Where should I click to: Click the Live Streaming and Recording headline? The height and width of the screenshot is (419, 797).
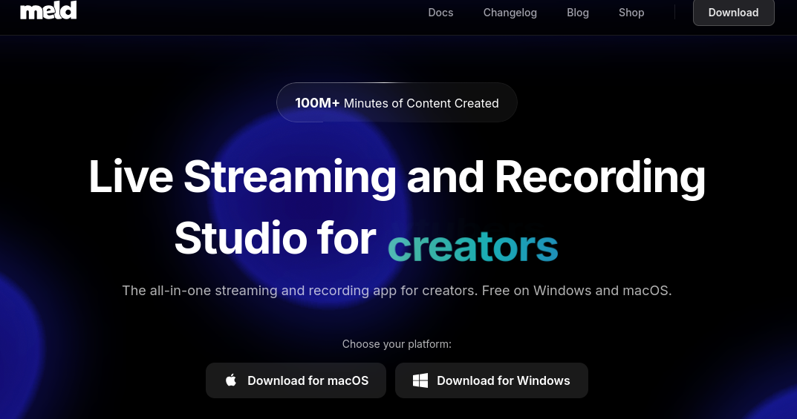point(397,177)
